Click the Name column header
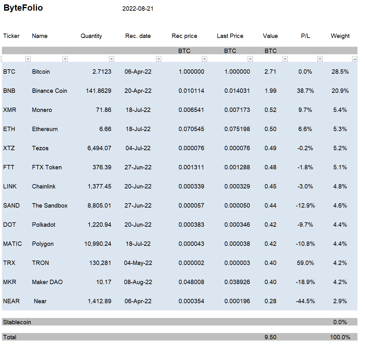The width and height of the screenshot is (365, 349). click(x=40, y=36)
